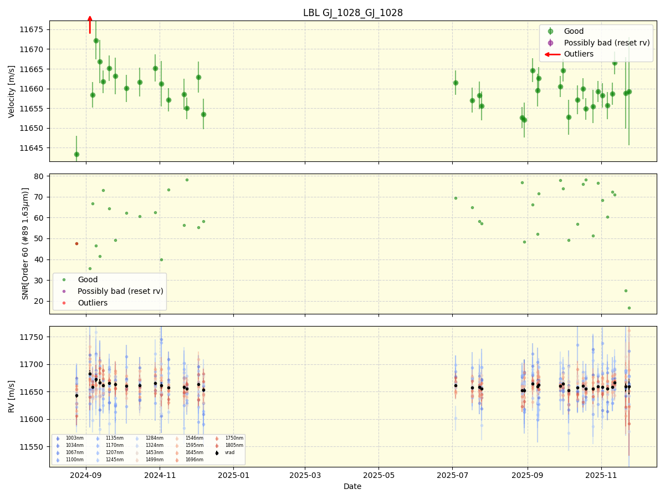Click the 1805nm legend marker

click(x=217, y=445)
